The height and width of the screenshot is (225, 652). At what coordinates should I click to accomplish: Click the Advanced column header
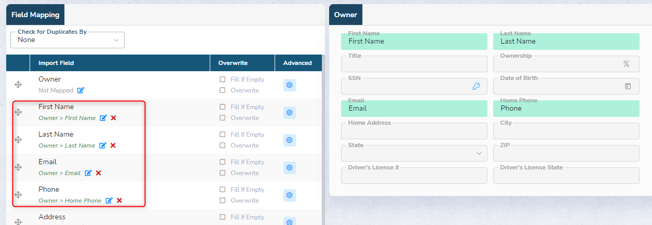[297, 63]
